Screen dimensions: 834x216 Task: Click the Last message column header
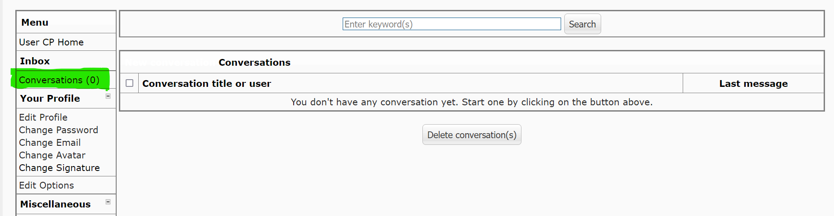753,84
